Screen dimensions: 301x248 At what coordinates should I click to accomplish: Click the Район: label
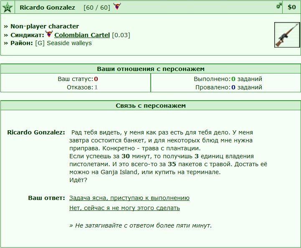22,43
